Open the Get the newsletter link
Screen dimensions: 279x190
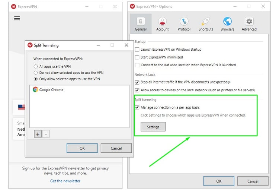[65, 181]
